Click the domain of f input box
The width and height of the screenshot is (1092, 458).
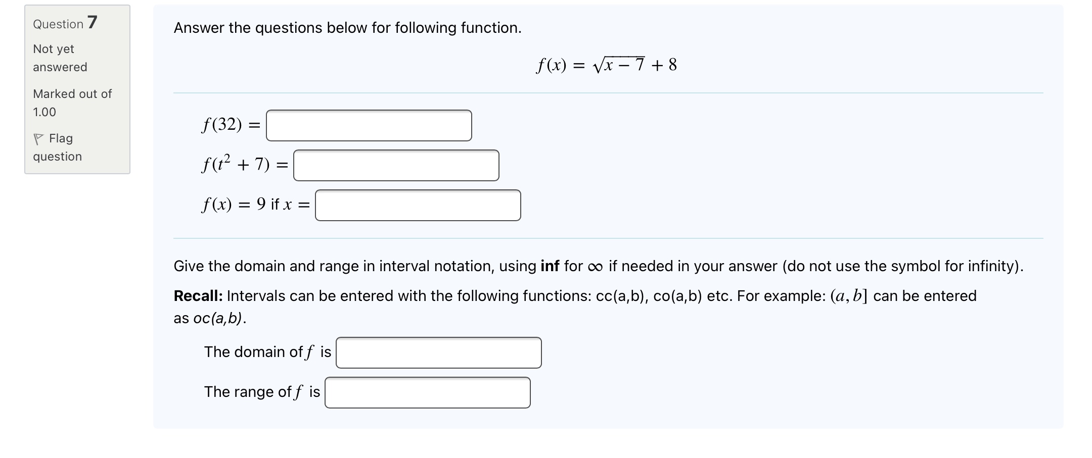tap(438, 352)
